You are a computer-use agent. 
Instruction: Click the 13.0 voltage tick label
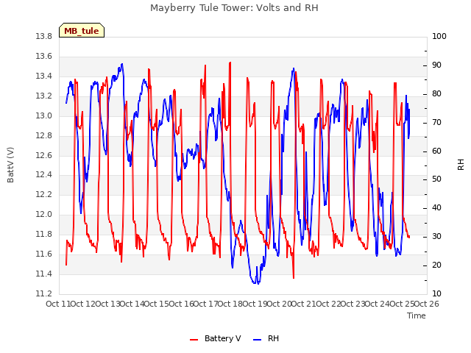44,116
